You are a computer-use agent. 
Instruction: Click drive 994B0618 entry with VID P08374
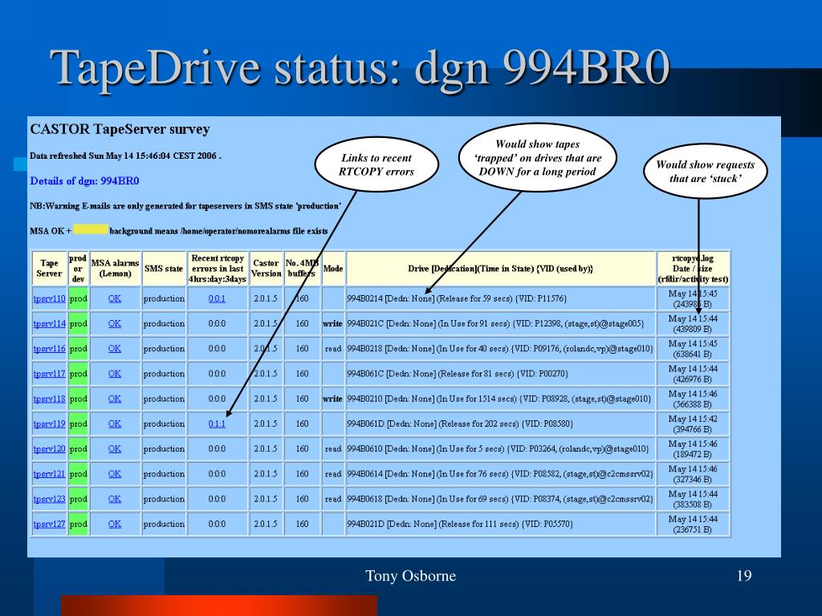tap(500, 499)
